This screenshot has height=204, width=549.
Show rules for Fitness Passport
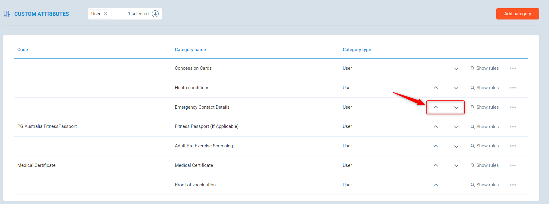[485, 127]
